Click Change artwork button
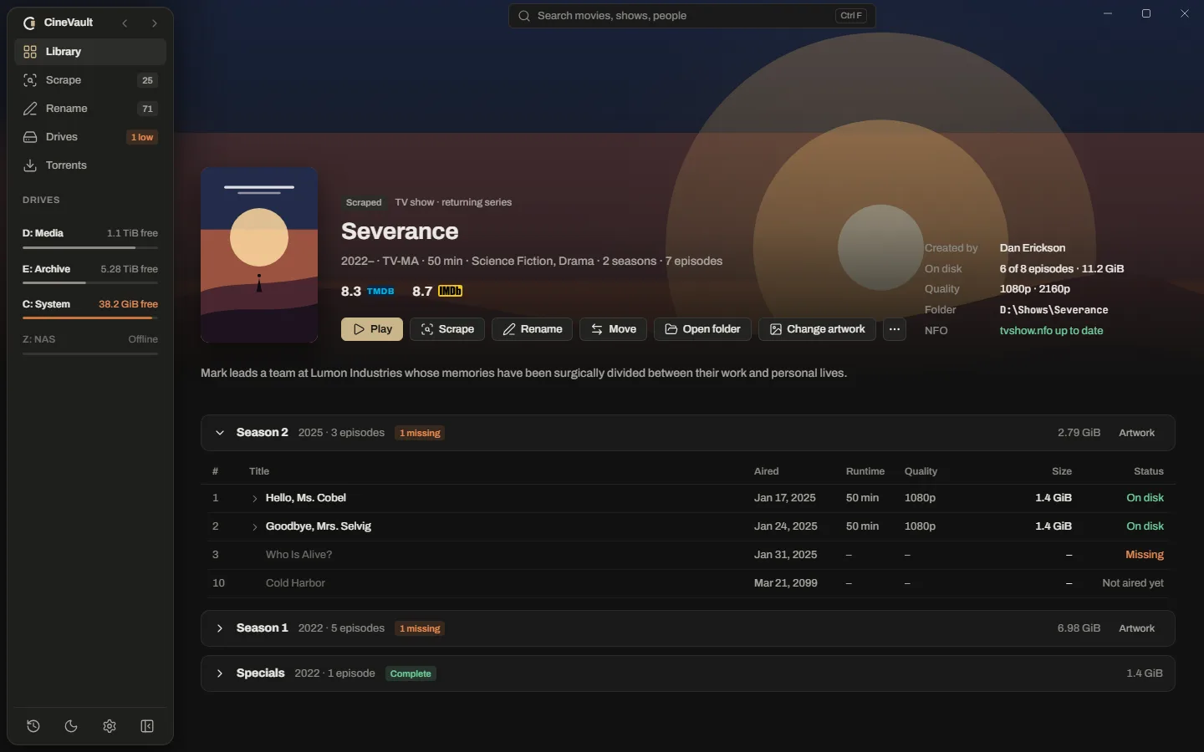This screenshot has width=1204, height=752. point(817,329)
